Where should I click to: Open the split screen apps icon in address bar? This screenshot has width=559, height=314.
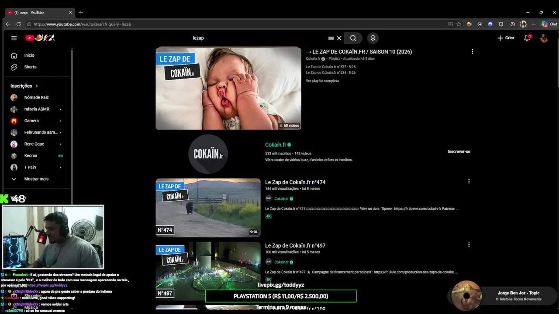[450, 24]
